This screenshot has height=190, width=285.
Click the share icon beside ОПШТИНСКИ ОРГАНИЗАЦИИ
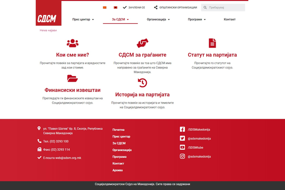[x=156, y=8]
